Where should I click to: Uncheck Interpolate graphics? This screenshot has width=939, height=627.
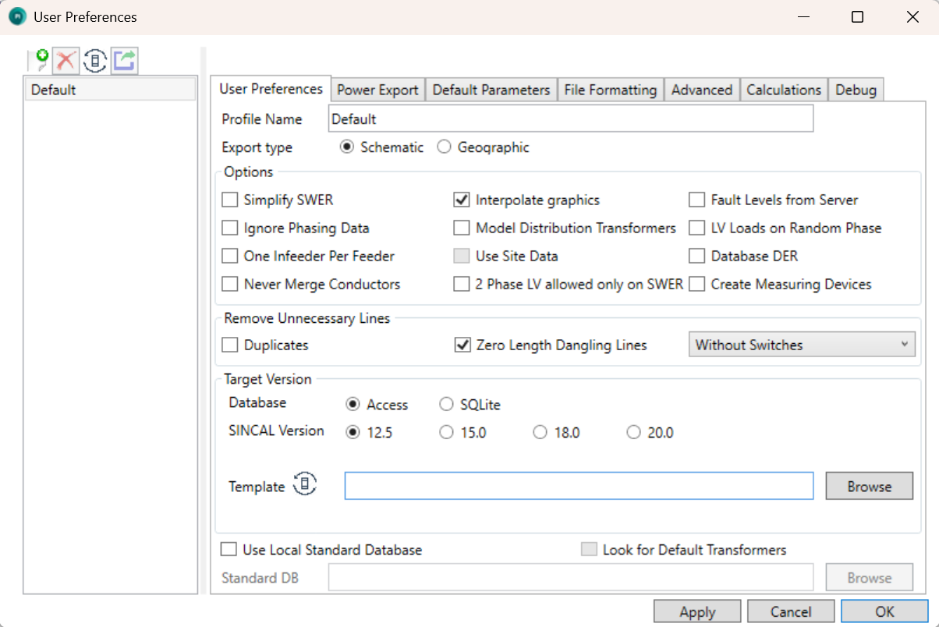(462, 200)
